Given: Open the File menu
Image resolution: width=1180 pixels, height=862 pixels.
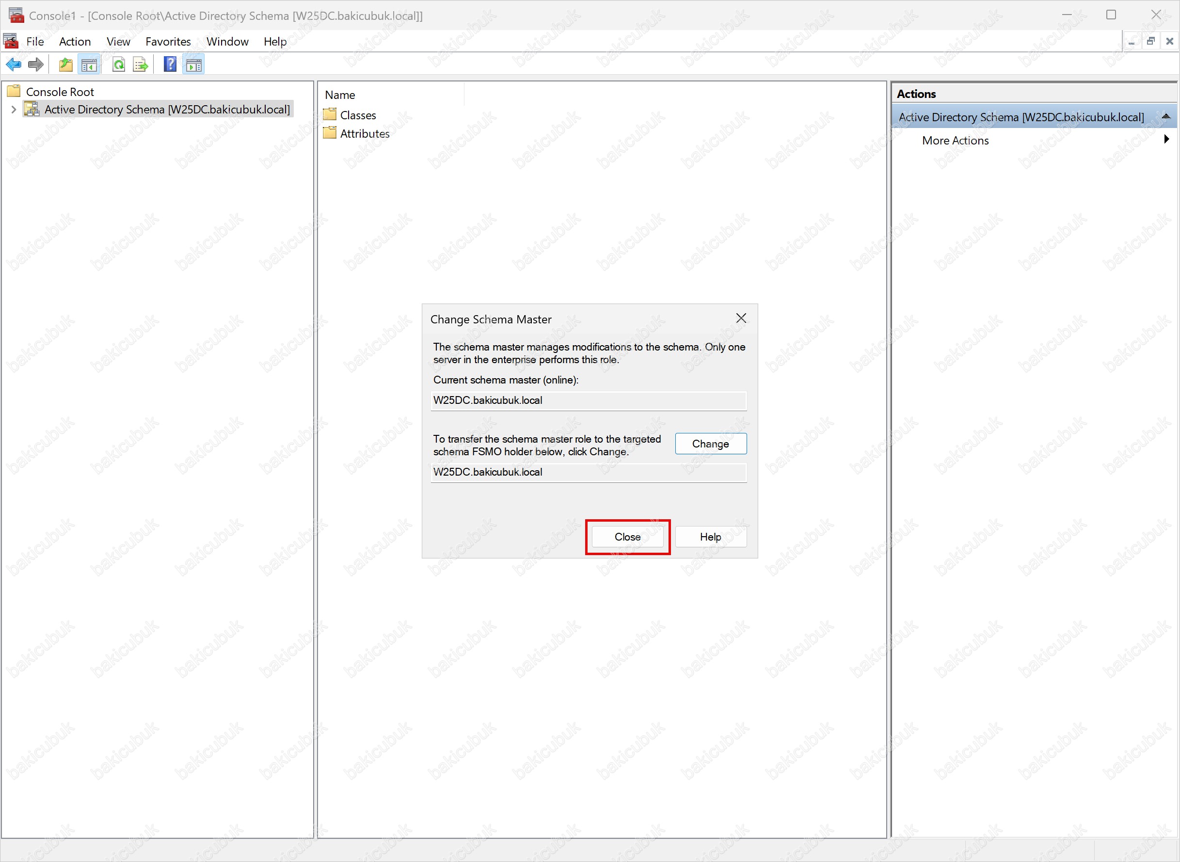Looking at the screenshot, I should tap(35, 41).
